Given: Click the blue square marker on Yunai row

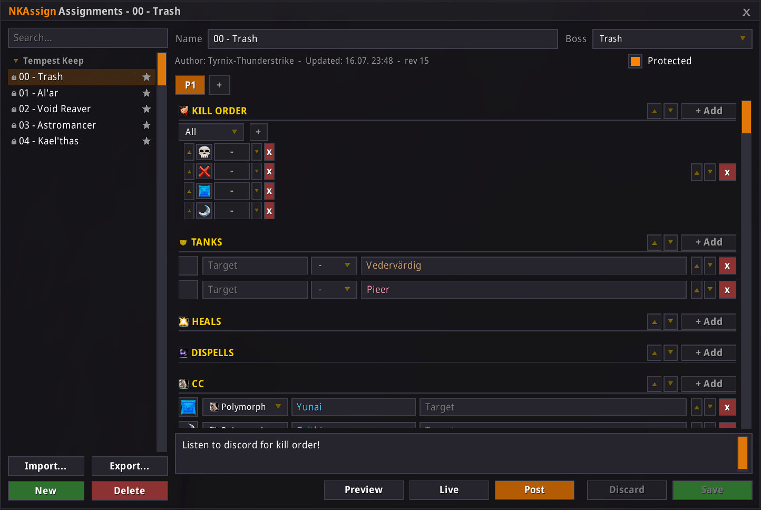Looking at the screenshot, I should [x=188, y=407].
